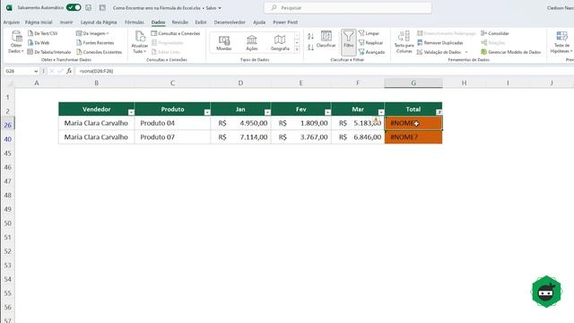Click the save icon in title bar
The width and height of the screenshot is (574, 323).
tap(89, 8)
